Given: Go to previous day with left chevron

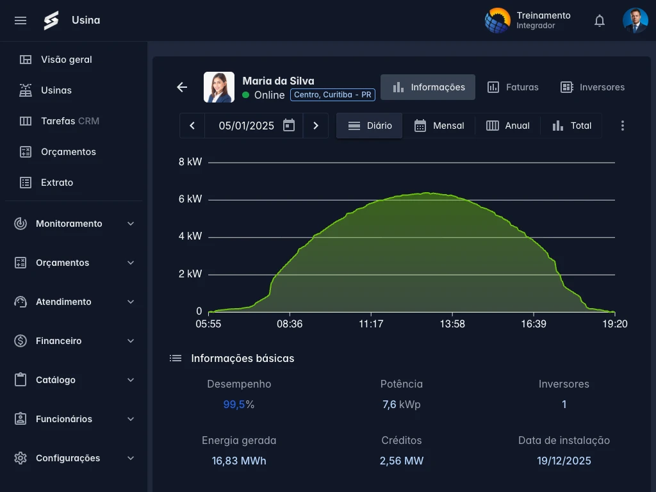Looking at the screenshot, I should click(192, 126).
